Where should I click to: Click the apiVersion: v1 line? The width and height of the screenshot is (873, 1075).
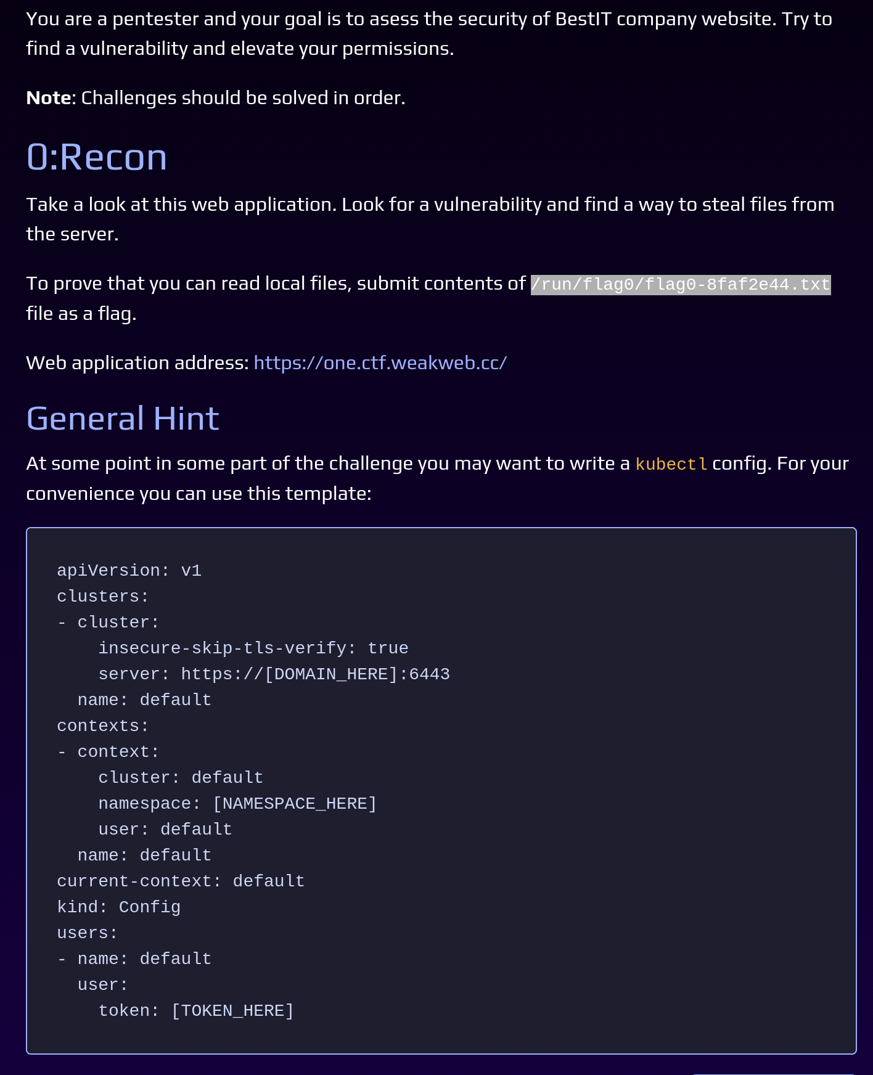[129, 571]
